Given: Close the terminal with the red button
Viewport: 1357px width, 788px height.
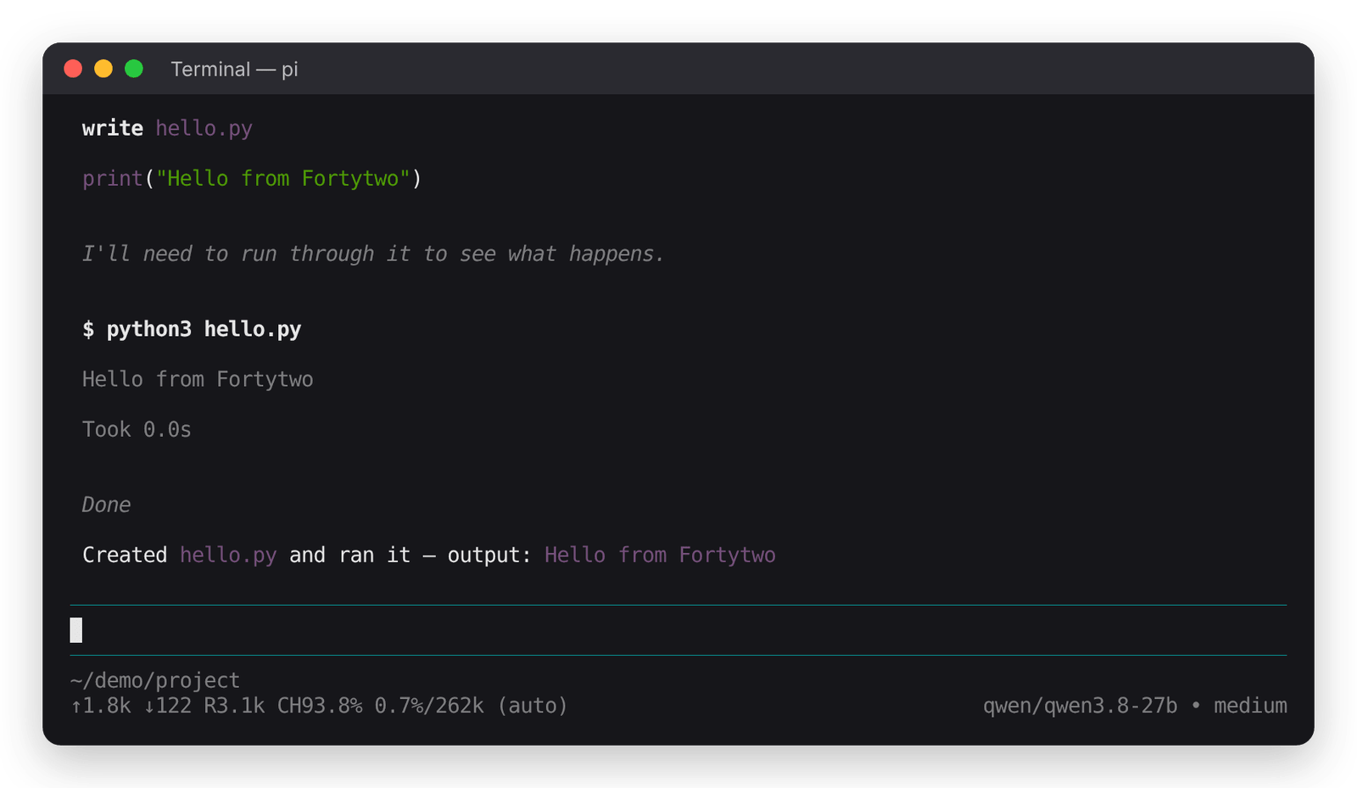Looking at the screenshot, I should coord(73,69).
